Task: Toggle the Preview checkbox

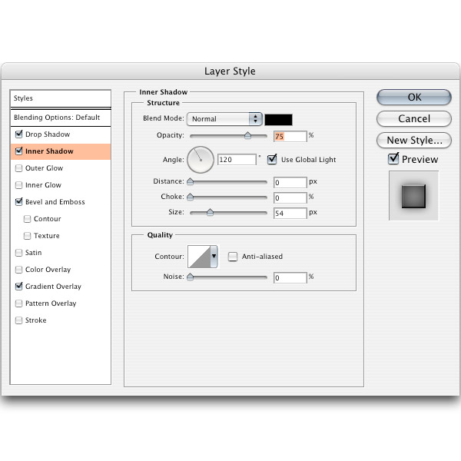Action: click(x=393, y=159)
